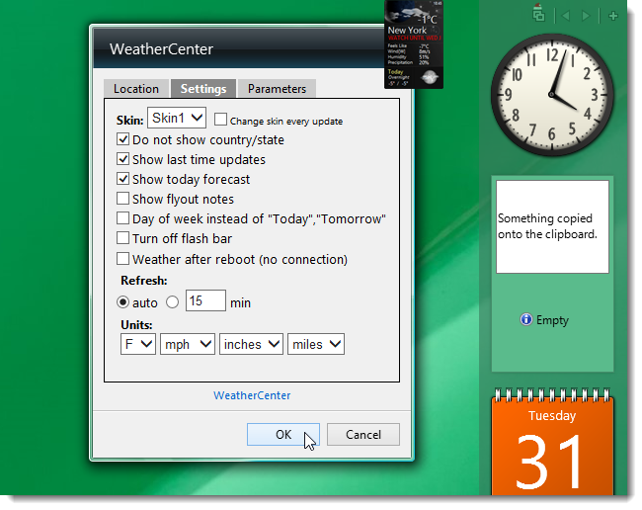Open the WeatherCenter link
This screenshot has height=510, width=642.
[252, 395]
